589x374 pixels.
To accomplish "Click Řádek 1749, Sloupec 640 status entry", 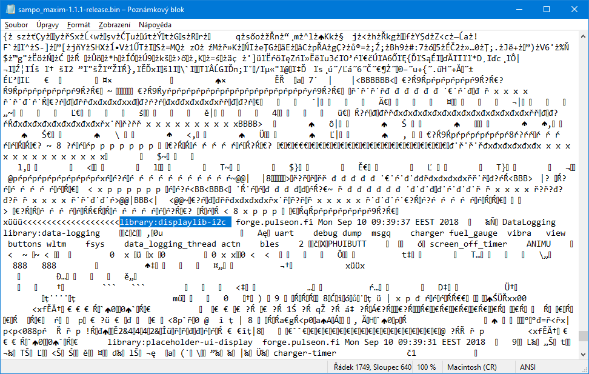I will tap(372, 367).
